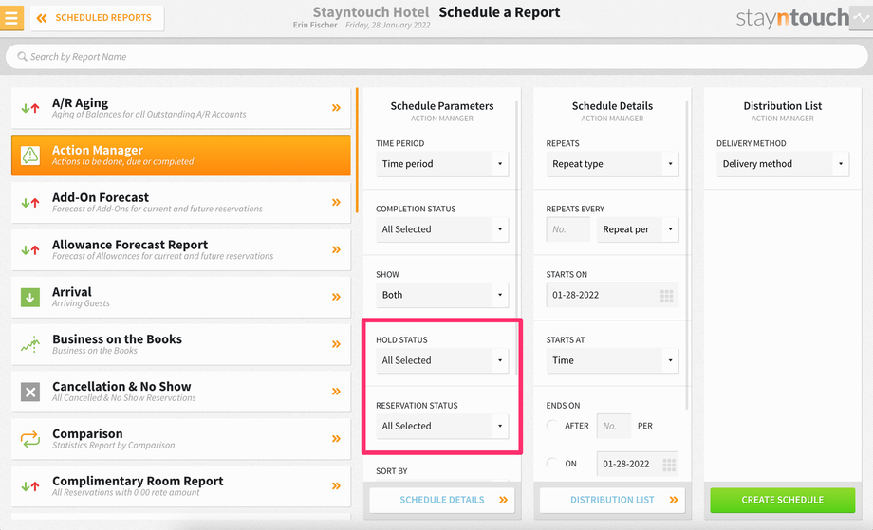873x530 pixels.
Task: Open the Starts At Time dropdown
Action: pos(612,361)
